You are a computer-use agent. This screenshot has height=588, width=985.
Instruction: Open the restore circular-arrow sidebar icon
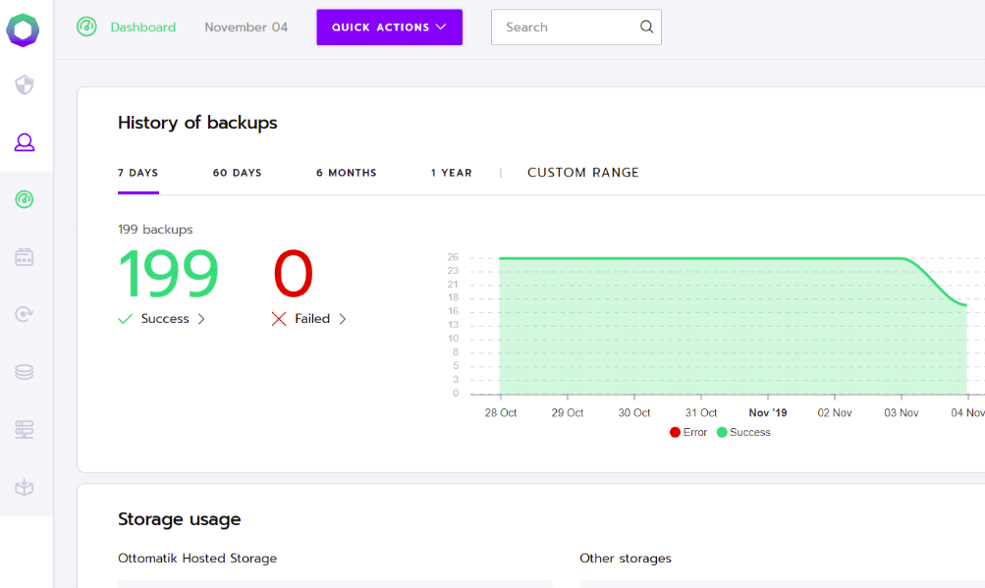coord(25,314)
